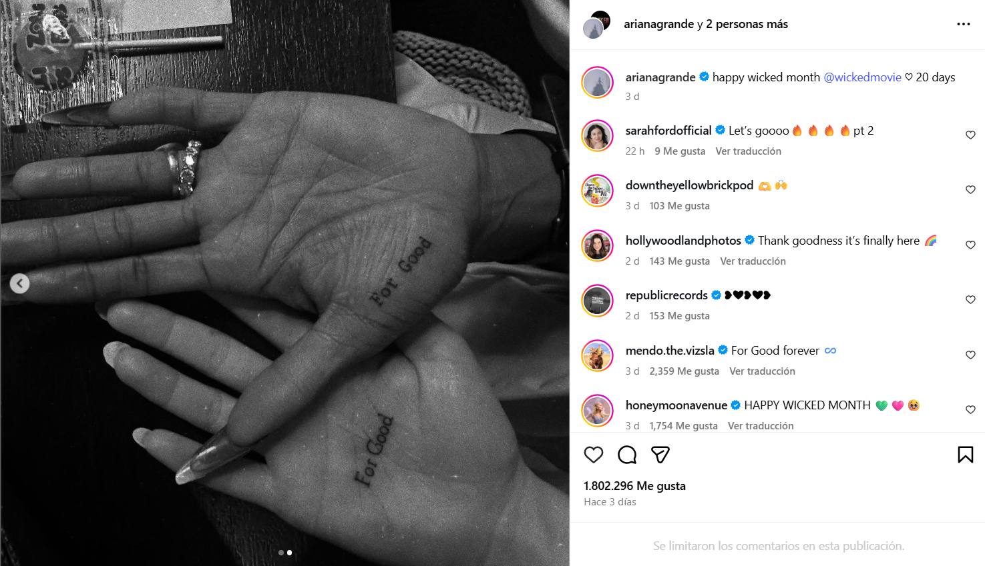This screenshot has height=566, width=985.
Task: Save post with bookmark icon
Action: click(x=965, y=455)
